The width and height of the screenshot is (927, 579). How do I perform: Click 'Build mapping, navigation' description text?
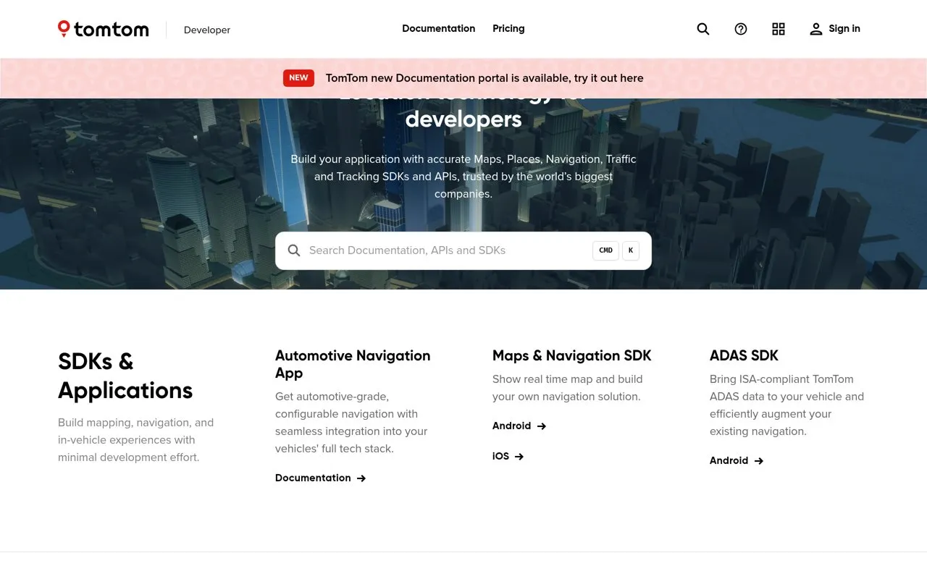[x=135, y=440]
